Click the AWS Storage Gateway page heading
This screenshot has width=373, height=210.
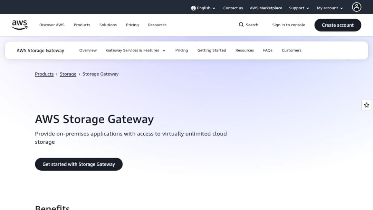click(x=94, y=119)
